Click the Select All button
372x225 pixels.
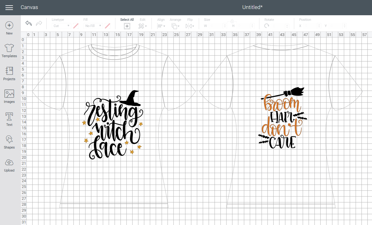pos(127,26)
